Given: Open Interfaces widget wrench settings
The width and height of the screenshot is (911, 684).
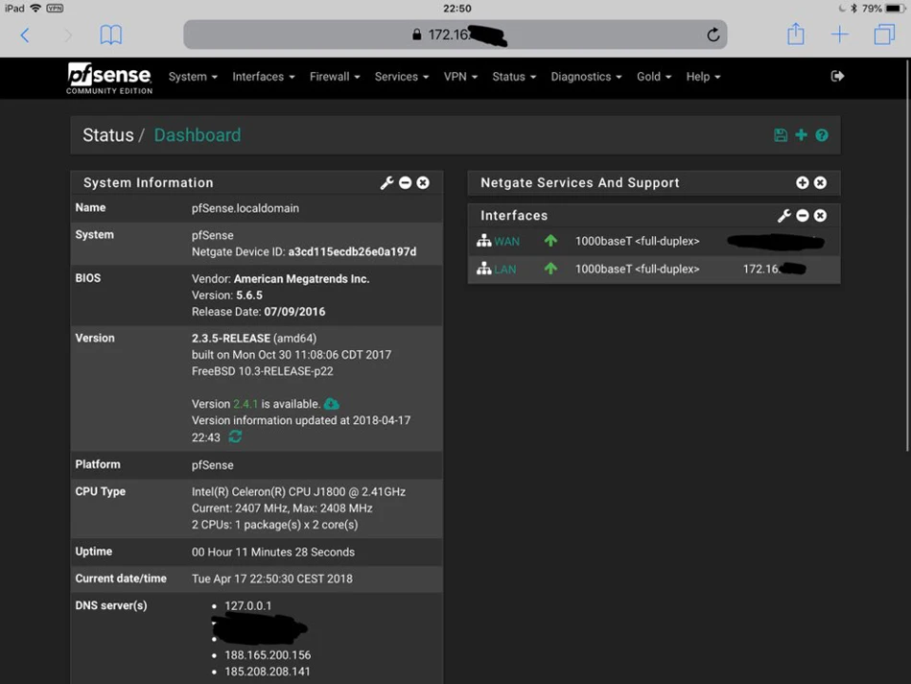Looking at the screenshot, I should coord(783,216).
